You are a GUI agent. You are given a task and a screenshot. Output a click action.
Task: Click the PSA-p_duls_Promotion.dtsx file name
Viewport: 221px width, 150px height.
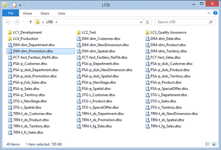[35, 76]
